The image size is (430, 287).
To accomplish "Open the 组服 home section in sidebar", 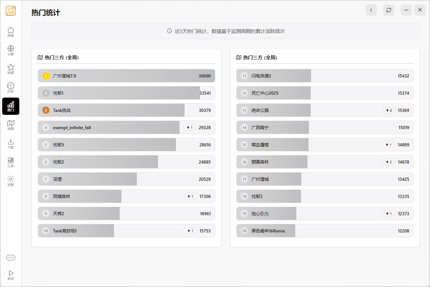I will pos(11,32).
